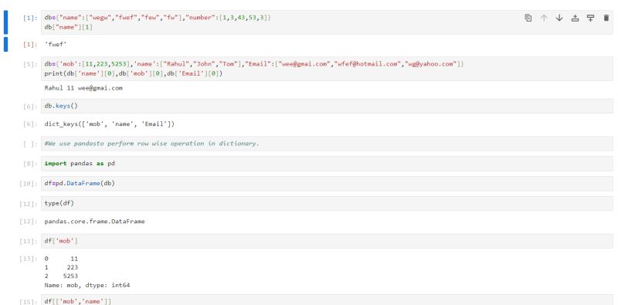Select the df[['mob','name']] cell at bottom
This screenshot has width=618, height=305.
pyautogui.click(x=327, y=300)
